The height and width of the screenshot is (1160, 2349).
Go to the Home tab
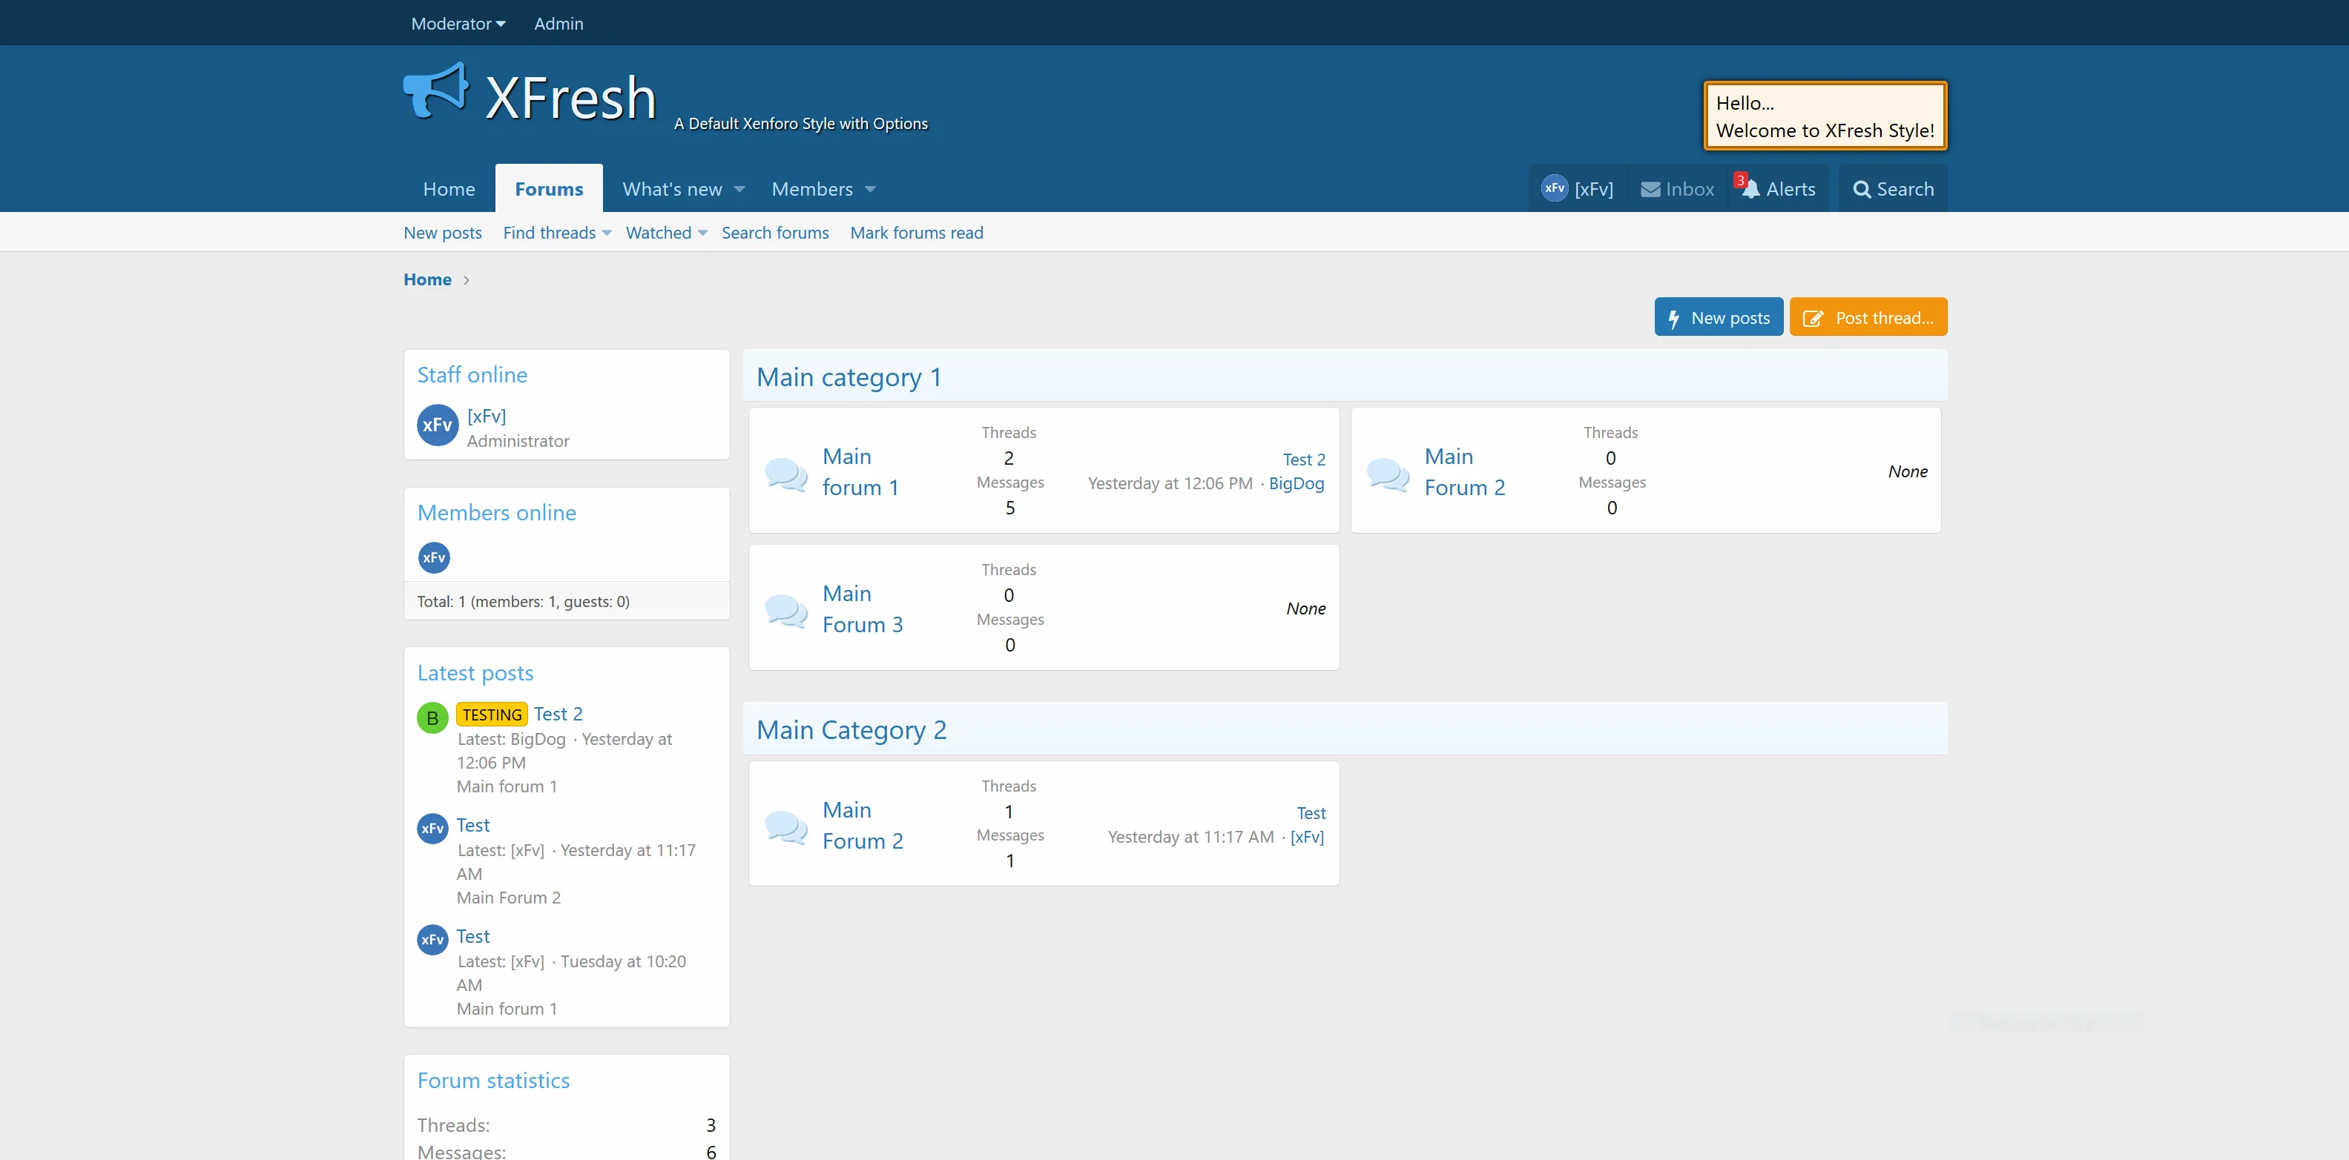(x=449, y=188)
